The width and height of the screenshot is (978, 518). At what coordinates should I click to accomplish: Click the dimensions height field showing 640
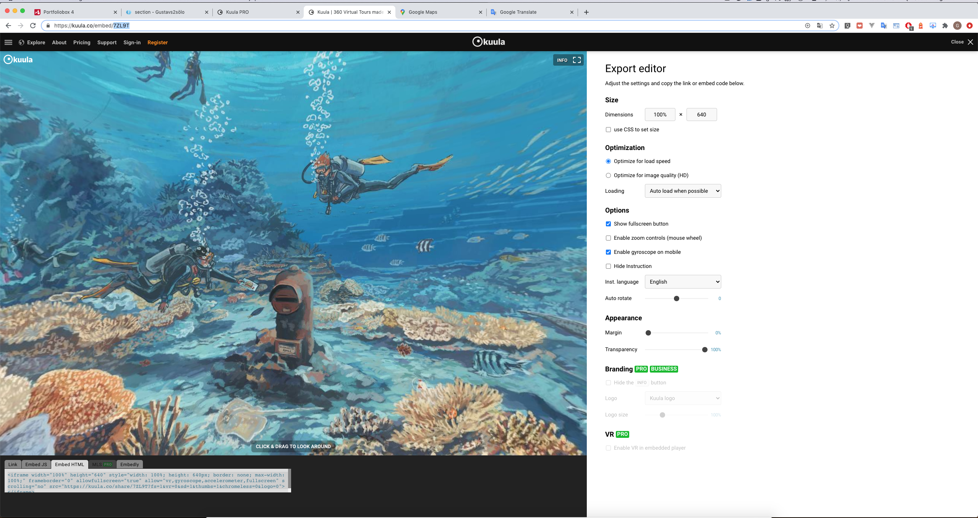point(701,115)
